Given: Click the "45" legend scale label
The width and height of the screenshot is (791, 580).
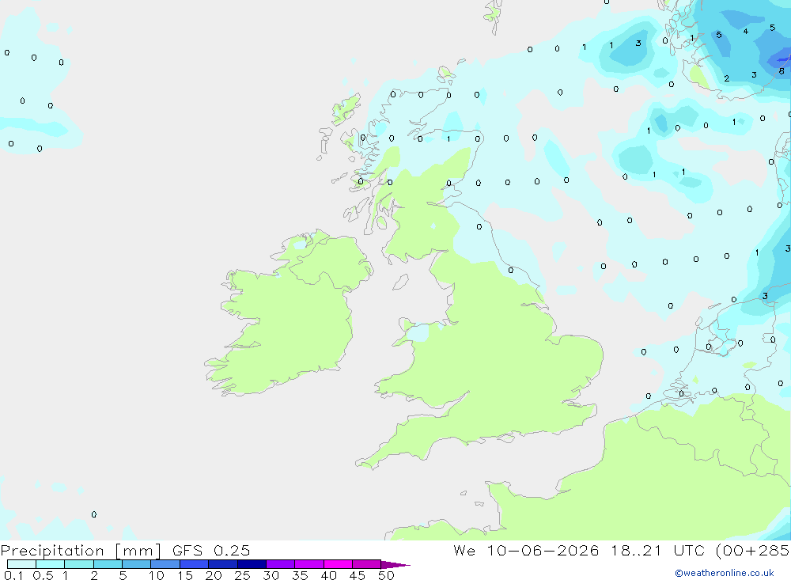Looking at the screenshot, I should pyautogui.click(x=358, y=575).
